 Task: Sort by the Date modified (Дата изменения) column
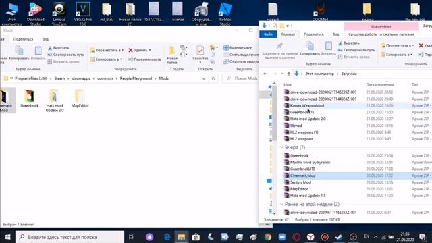click(380, 84)
